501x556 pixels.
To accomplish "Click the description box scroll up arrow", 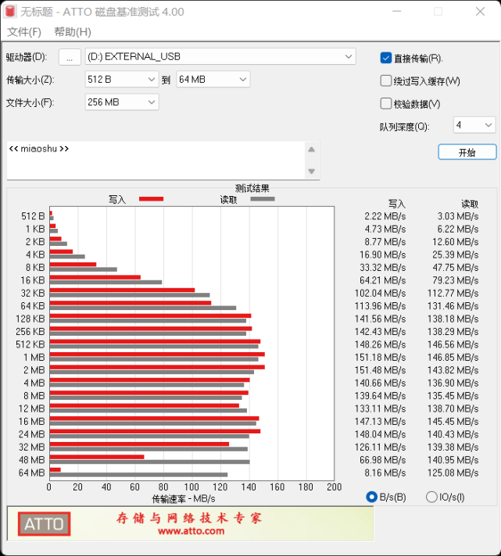I will tap(312, 150).
